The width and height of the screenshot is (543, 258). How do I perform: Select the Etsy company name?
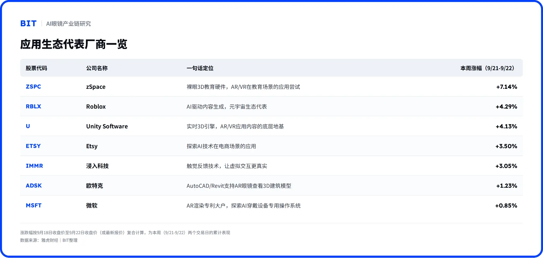[92, 146]
